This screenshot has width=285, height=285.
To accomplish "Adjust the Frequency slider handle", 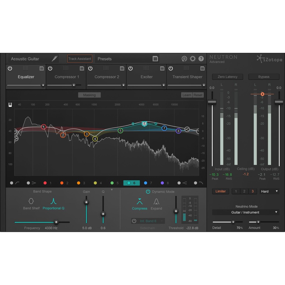I will tap(56, 222).
